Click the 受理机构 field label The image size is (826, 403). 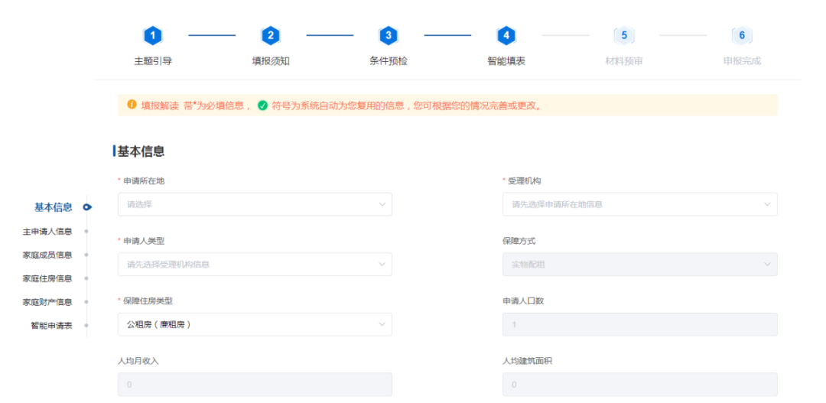(x=524, y=181)
